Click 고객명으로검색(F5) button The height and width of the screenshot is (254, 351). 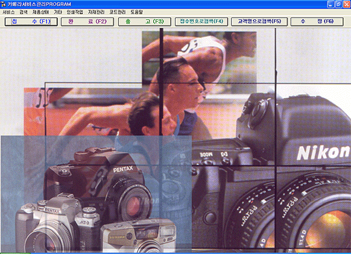pos(259,22)
